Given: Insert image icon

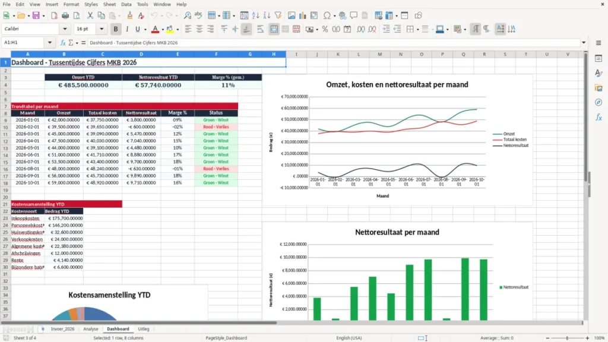Looking at the screenshot, I should 292,15.
